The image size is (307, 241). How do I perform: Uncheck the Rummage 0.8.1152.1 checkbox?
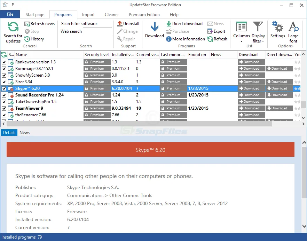pos(4,69)
